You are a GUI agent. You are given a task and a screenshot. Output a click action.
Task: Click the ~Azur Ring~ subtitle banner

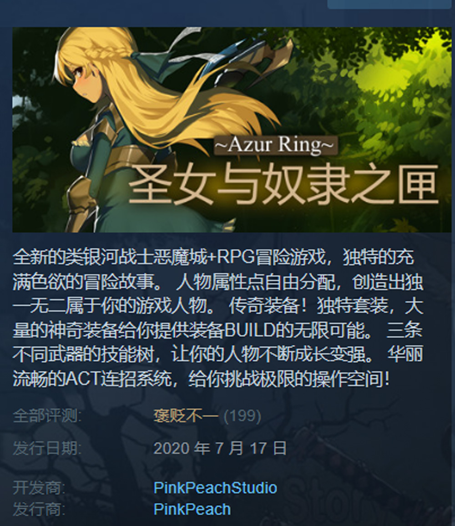tap(275, 145)
